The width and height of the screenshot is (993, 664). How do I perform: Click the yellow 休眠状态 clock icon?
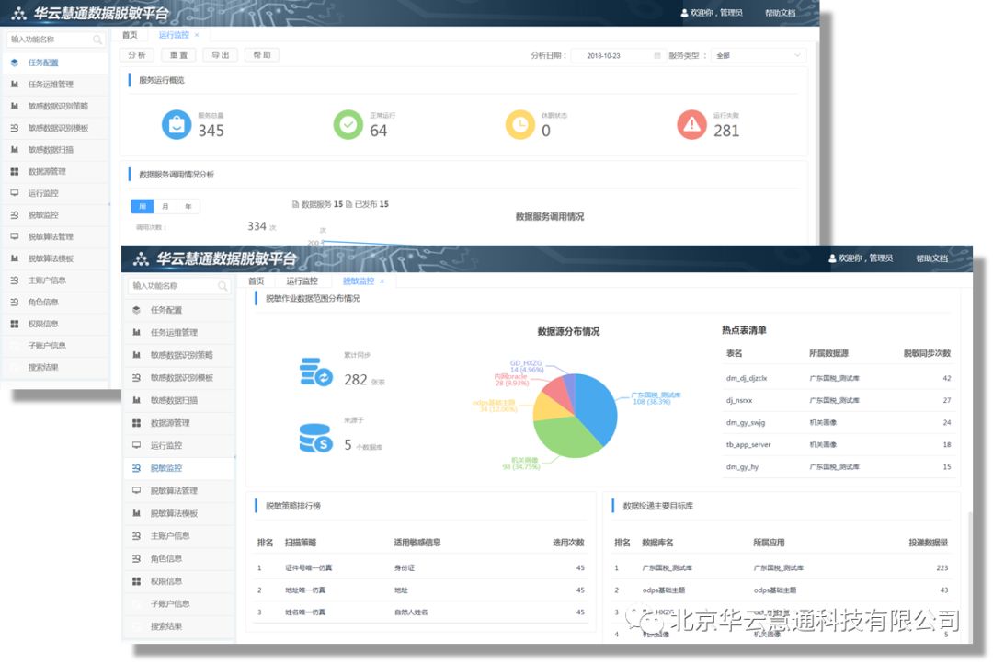(x=519, y=125)
